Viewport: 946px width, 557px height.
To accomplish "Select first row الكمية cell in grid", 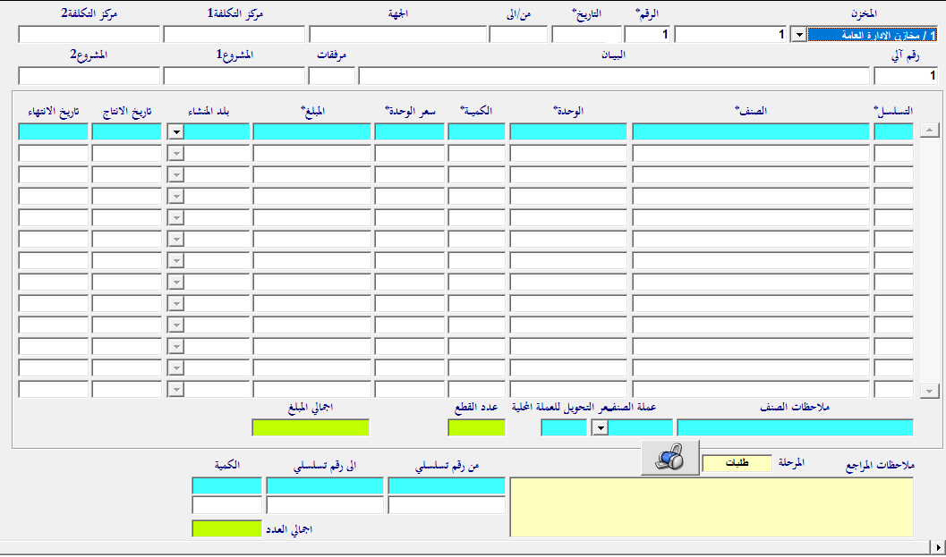I will pos(476,131).
